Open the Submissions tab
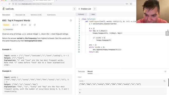The height and width of the screenshot is (95, 169). pyautogui.click(x=51, y=15)
